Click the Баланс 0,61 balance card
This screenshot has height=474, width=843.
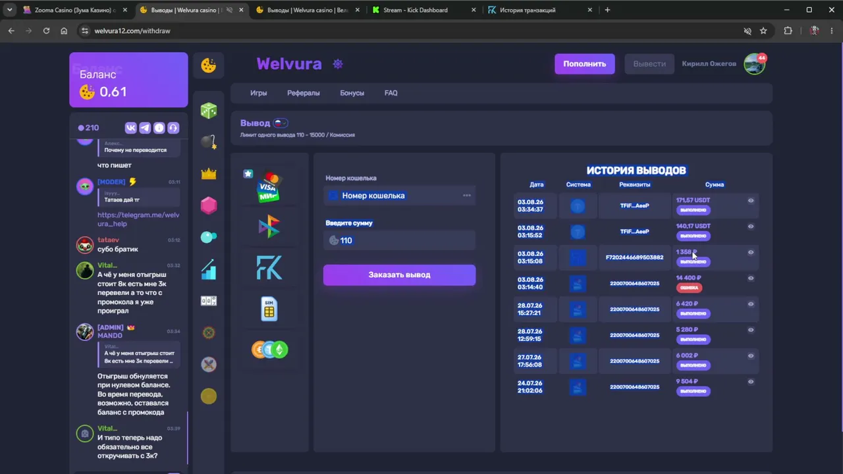128,80
